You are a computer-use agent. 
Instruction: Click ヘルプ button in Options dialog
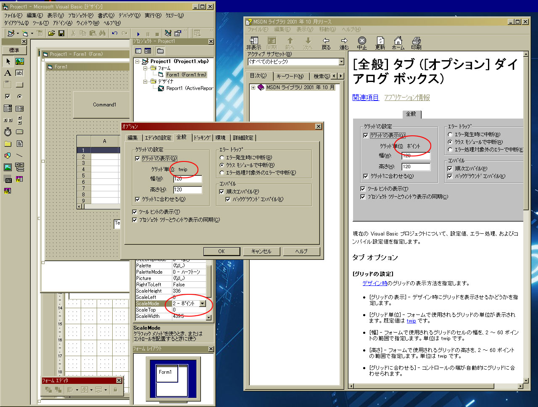tap(301, 251)
